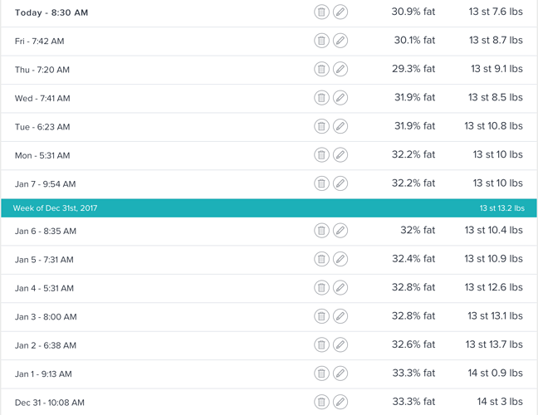
Task: Edit the Jan 1 9:13 AM entry
Action: pyautogui.click(x=340, y=373)
